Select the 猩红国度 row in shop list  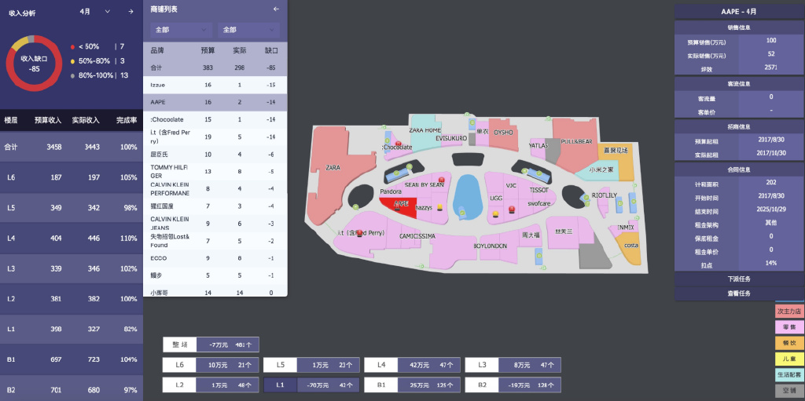[x=215, y=206]
